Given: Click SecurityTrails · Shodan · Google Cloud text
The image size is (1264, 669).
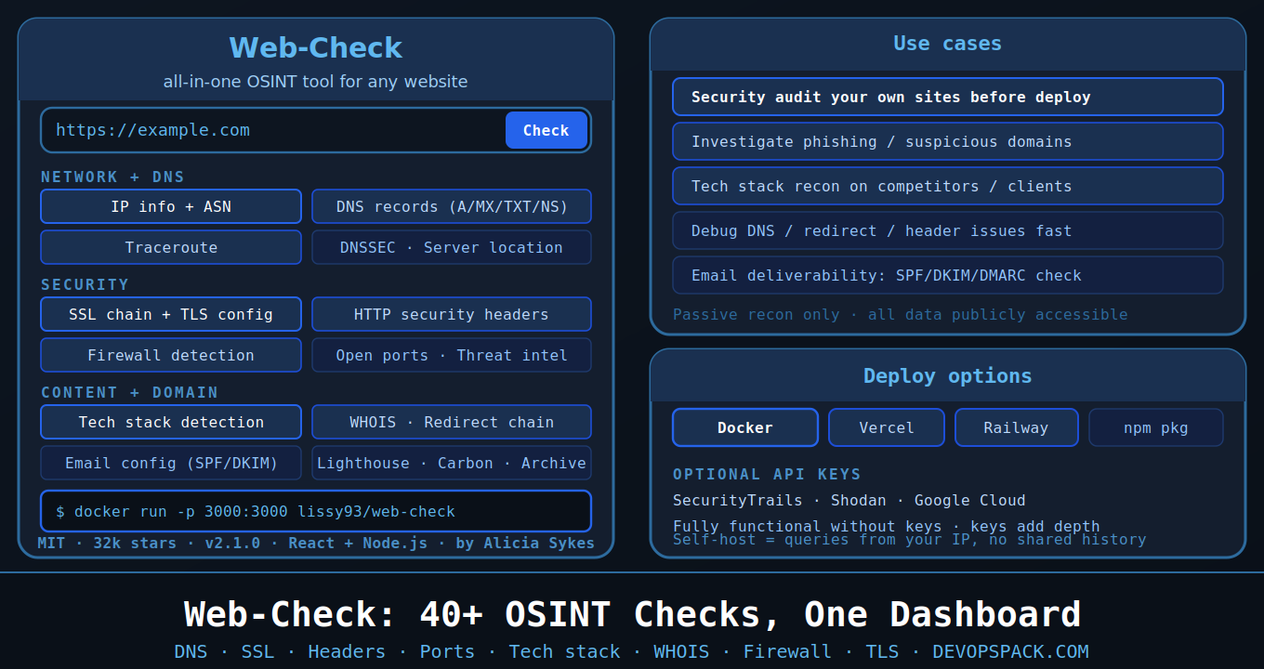Looking at the screenshot, I should 849,500.
